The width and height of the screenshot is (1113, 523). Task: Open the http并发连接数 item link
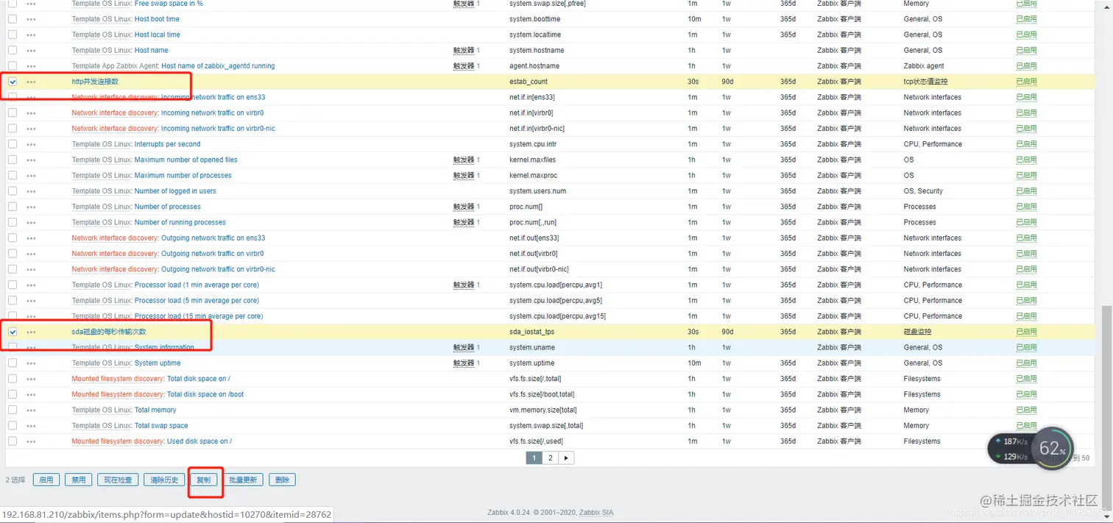pos(95,82)
